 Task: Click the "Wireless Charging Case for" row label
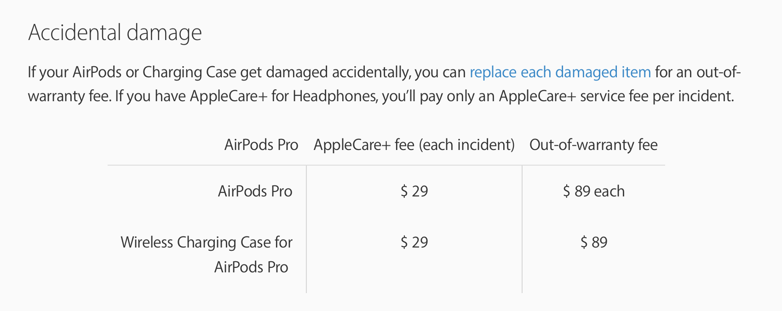click(206, 242)
